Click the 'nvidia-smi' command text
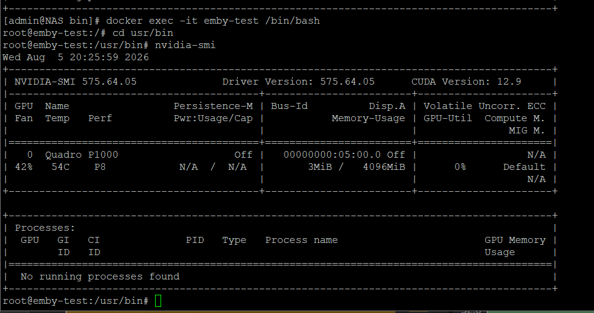This screenshot has height=313, width=594. point(185,45)
